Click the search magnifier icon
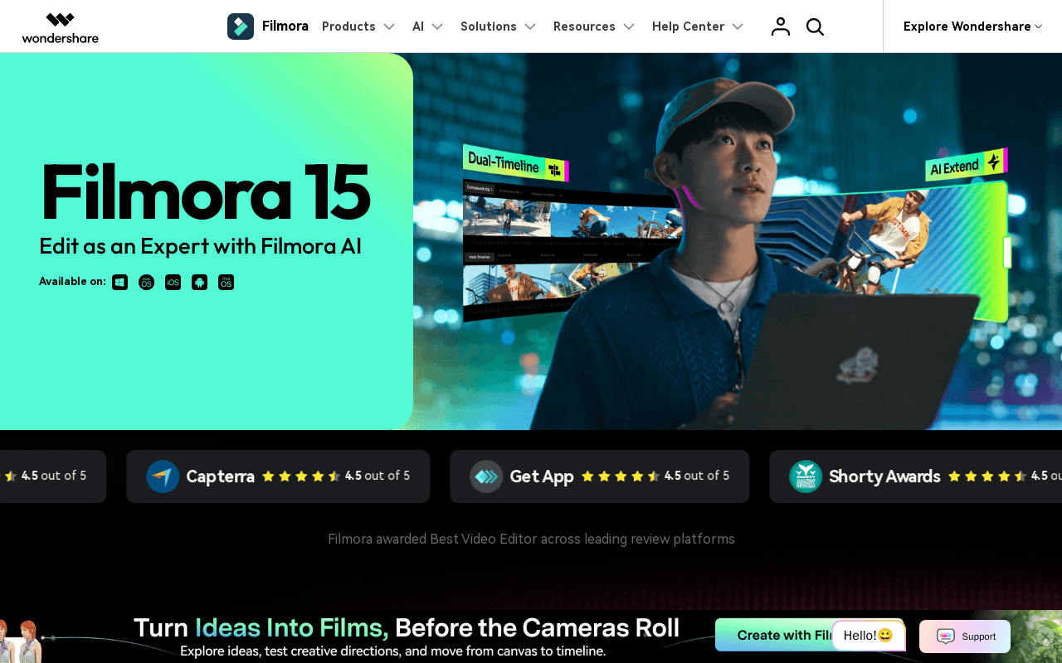The width and height of the screenshot is (1062, 663). coord(815,27)
